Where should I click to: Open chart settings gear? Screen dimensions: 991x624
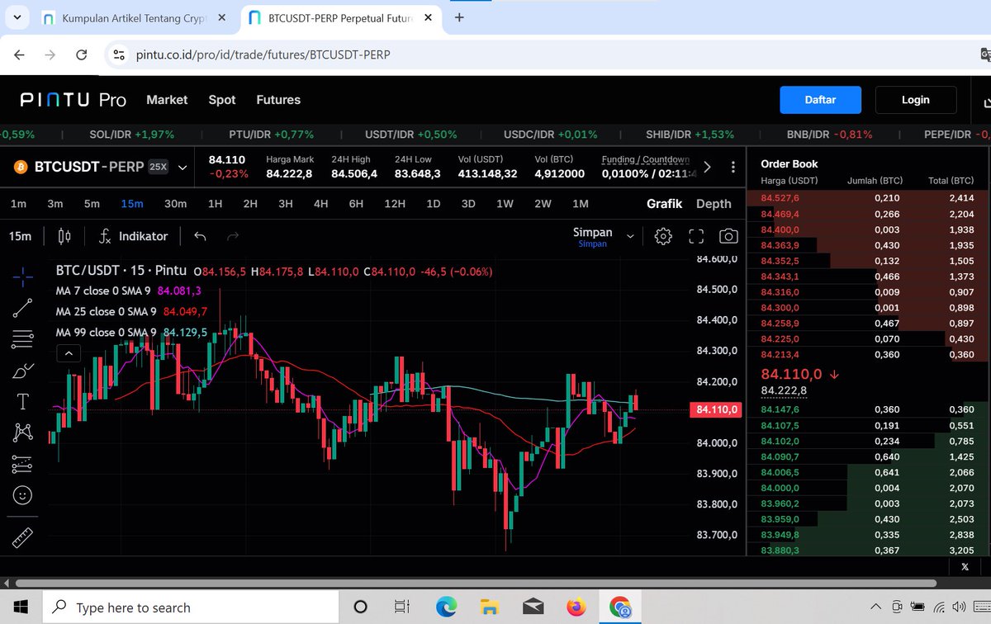tap(662, 237)
